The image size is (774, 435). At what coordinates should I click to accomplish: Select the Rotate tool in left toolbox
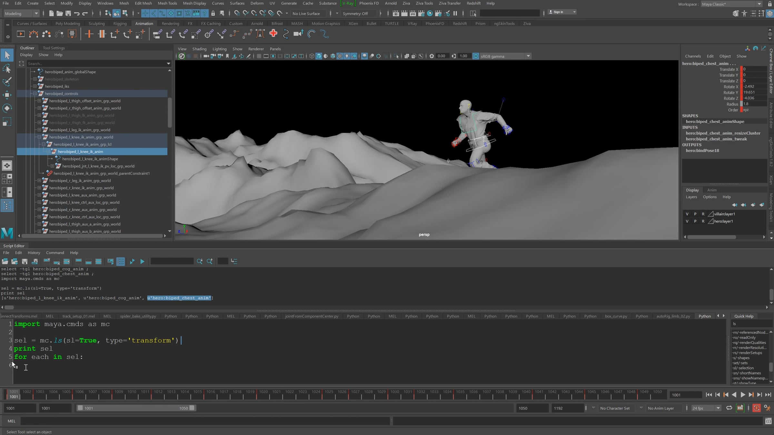click(7, 108)
